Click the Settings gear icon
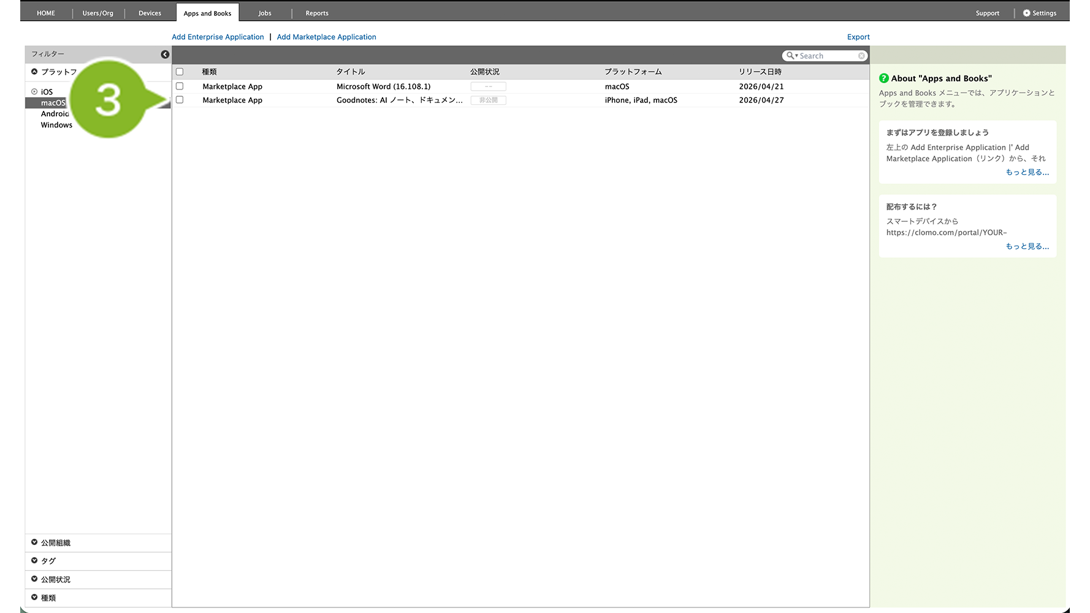Image resolution: width=1090 pixels, height=613 pixels. (x=1026, y=13)
